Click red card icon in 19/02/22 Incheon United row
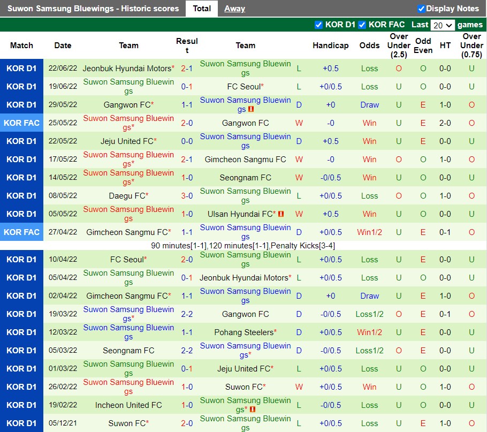This screenshot has height=432, width=487. click(x=253, y=410)
